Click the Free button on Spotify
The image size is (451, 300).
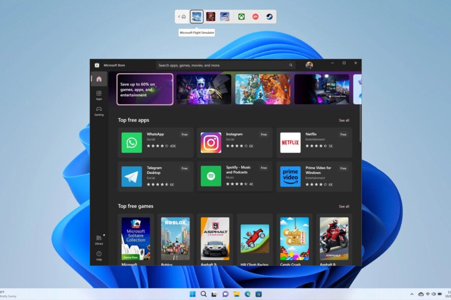click(x=264, y=168)
